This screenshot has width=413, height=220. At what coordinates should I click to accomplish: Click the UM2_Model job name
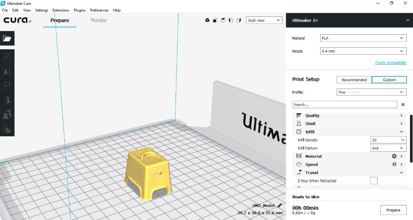click(264, 205)
